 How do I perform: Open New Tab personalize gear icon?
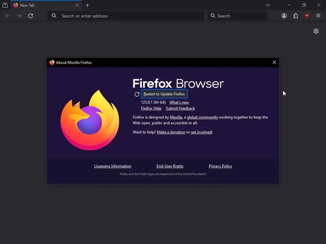click(x=316, y=31)
